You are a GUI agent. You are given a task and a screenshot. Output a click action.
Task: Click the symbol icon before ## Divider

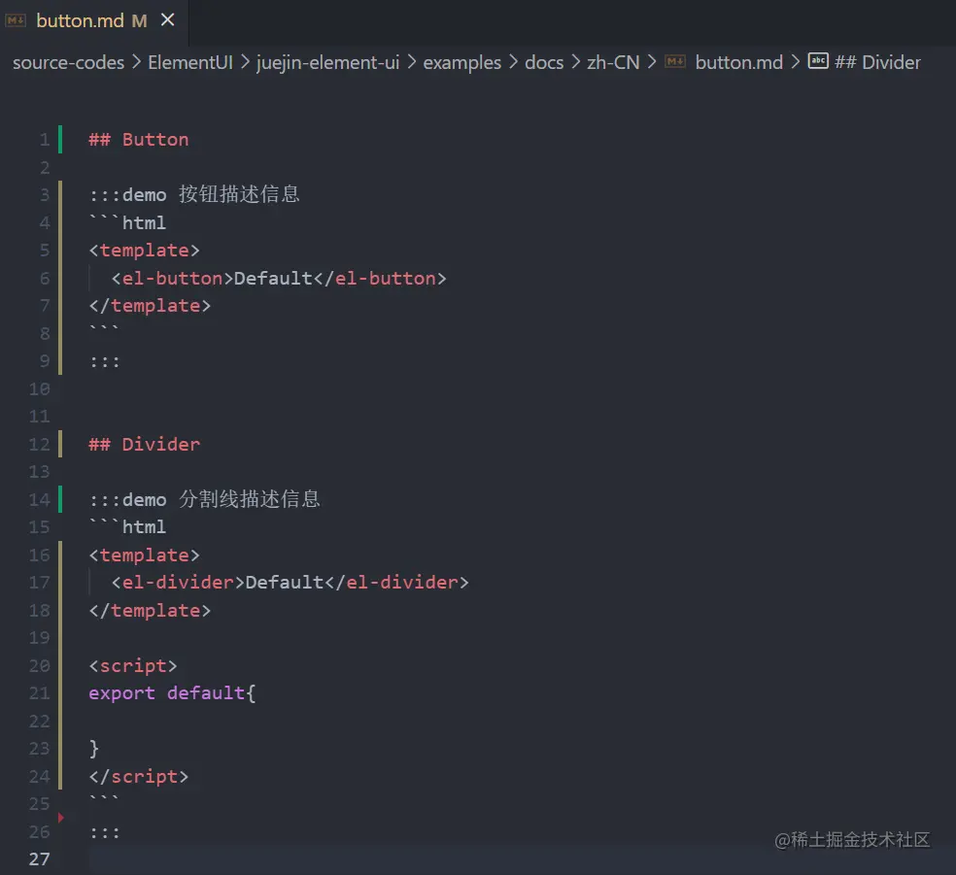click(818, 61)
